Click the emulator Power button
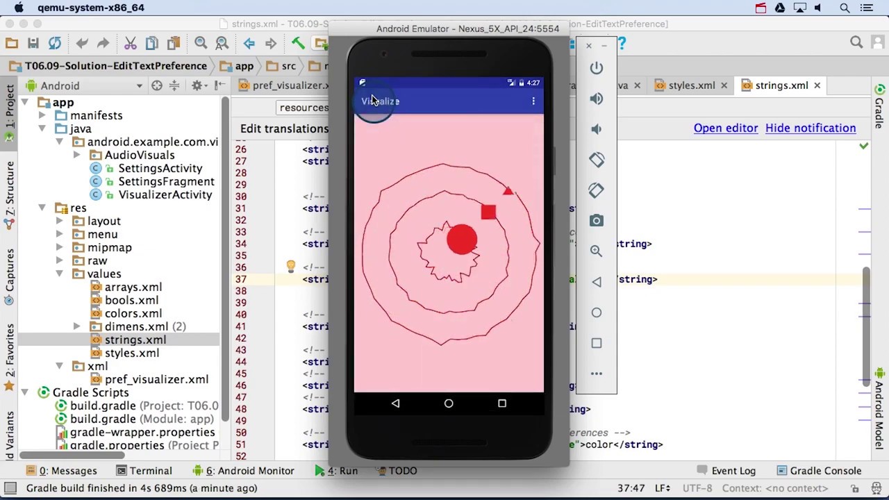This screenshot has width=889, height=500. click(597, 68)
